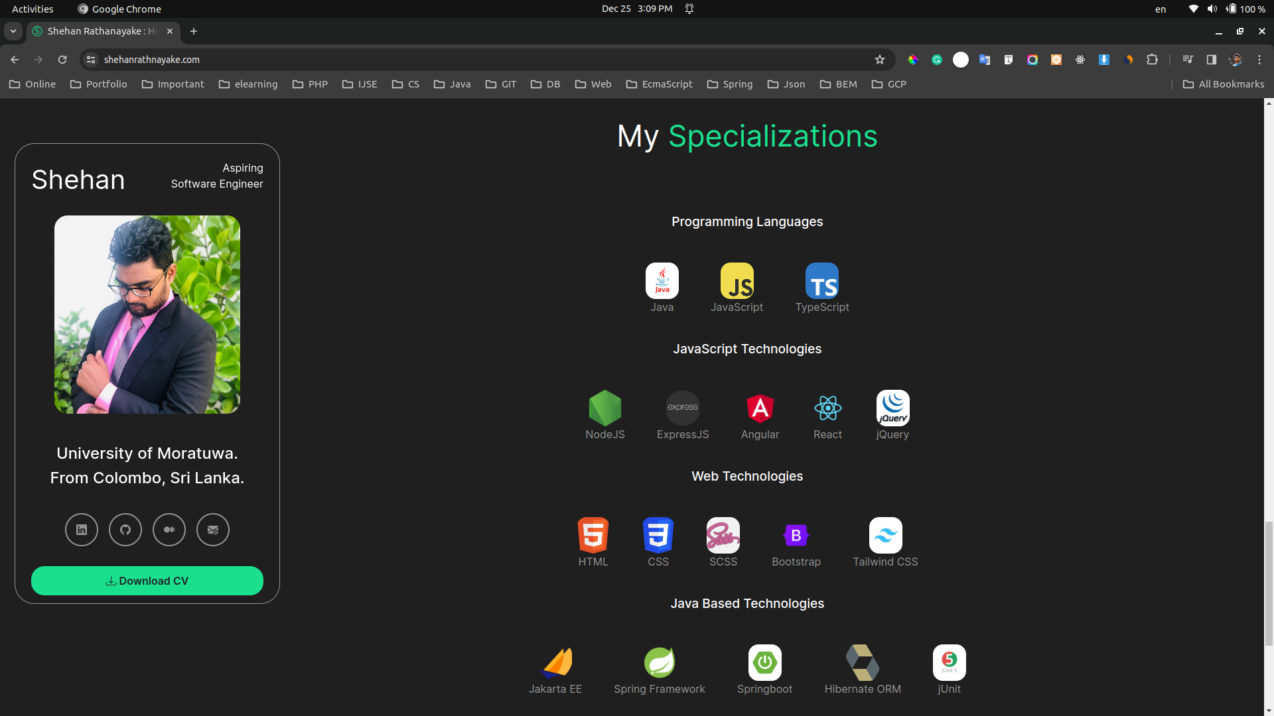Open the Extensions puzzle menu
Screen dimensions: 1274x716
pyautogui.click(x=1153, y=60)
